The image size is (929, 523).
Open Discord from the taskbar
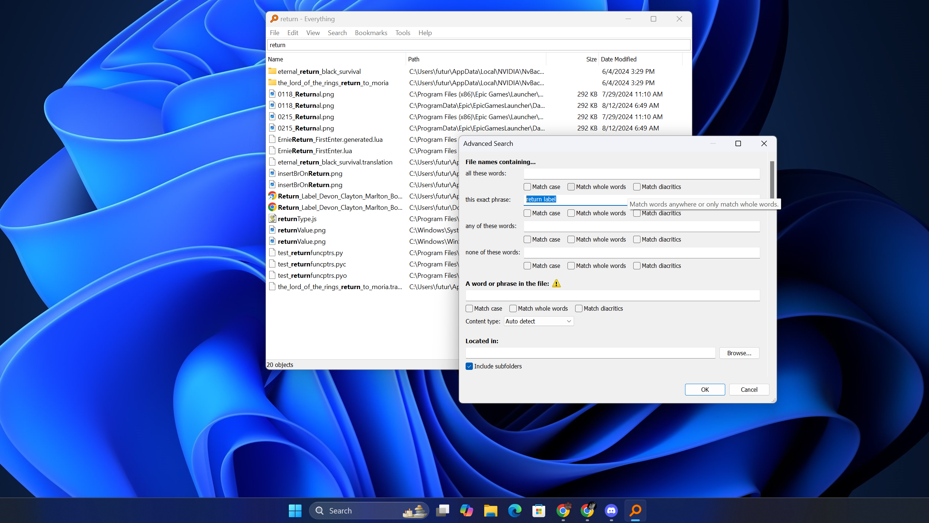click(611, 510)
